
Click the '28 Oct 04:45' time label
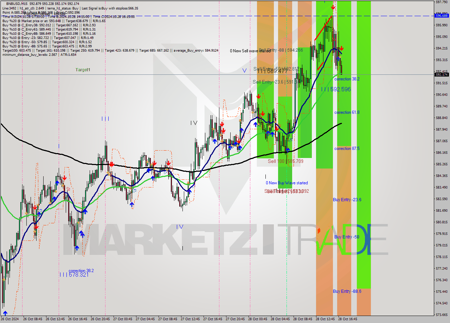point(280,319)
